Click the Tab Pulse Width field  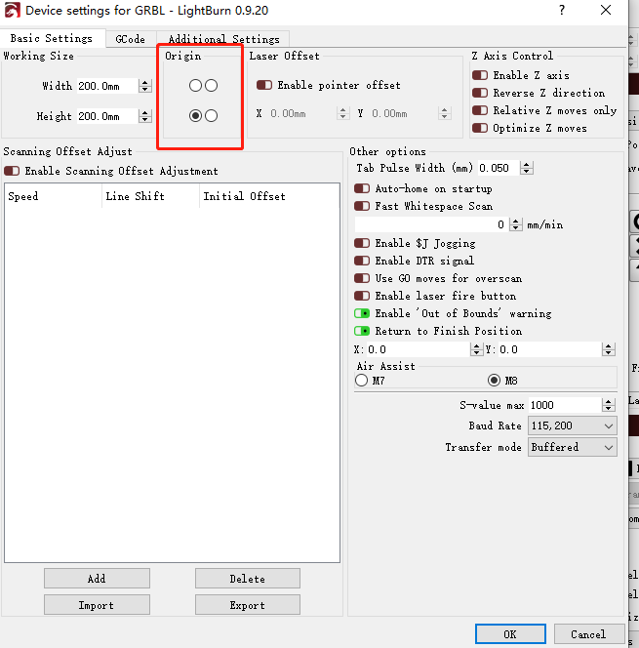(499, 168)
